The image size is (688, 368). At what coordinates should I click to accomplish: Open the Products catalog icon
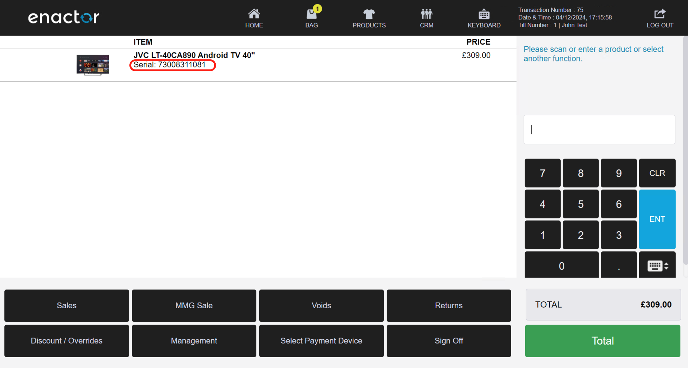(369, 18)
